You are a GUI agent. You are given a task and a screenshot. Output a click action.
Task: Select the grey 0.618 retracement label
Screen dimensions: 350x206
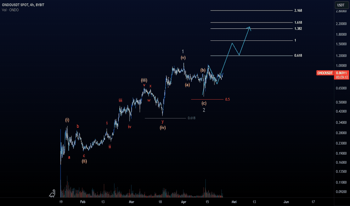point(191,118)
